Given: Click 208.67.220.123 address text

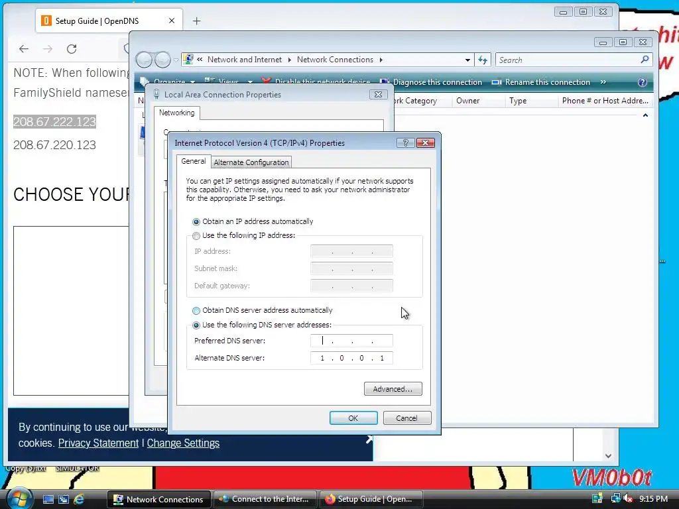Looking at the screenshot, I should [54, 145].
